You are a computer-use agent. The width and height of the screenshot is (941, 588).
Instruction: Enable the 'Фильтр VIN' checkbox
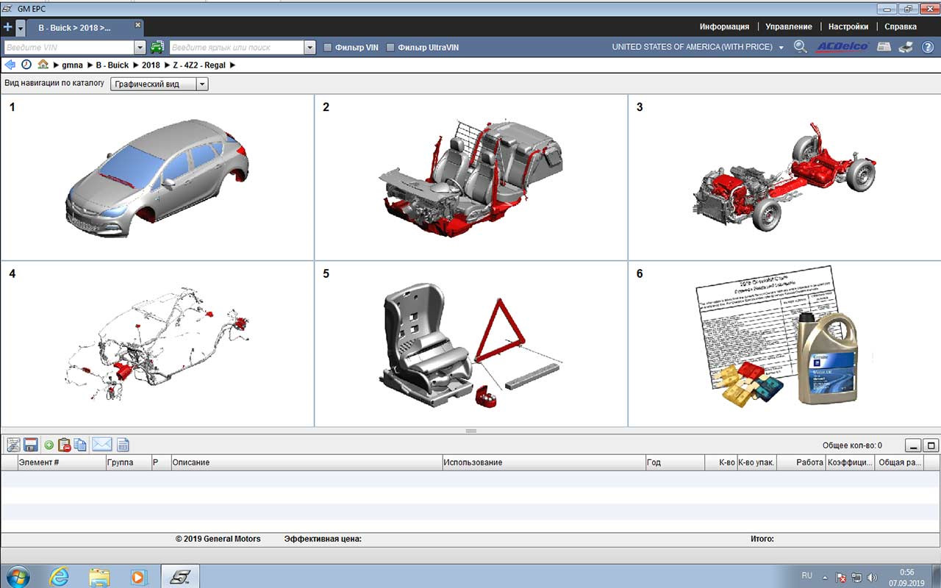pos(329,47)
